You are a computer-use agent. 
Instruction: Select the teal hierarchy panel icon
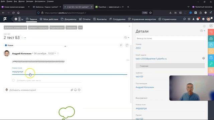(x=211, y=39)
